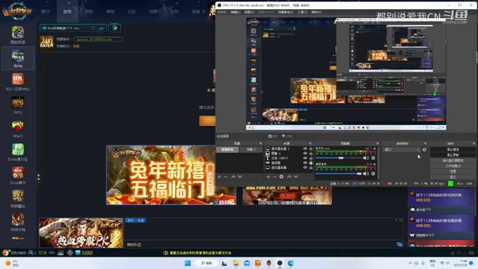This screenshot has width=478, height=269.
Task: Click 停止推流 to stop streaming
Action: pos(453,149)
